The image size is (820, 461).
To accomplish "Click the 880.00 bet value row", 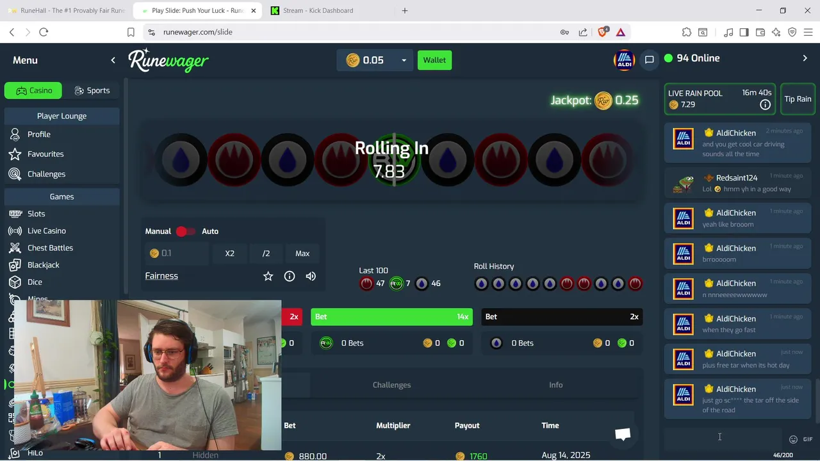I will pos(313,456).
